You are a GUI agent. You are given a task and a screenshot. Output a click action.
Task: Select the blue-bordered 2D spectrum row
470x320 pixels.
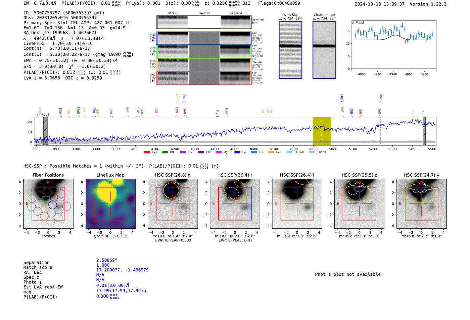pyautogui.click(x=204, y=38)
